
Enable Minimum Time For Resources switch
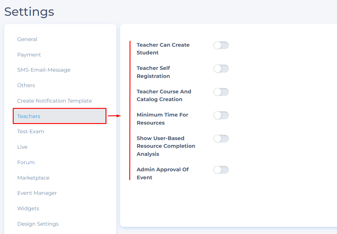(221, 115)
